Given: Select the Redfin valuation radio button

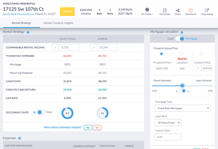Looking at the screenshot, I should pyautogui.click(x=181, y=54).
